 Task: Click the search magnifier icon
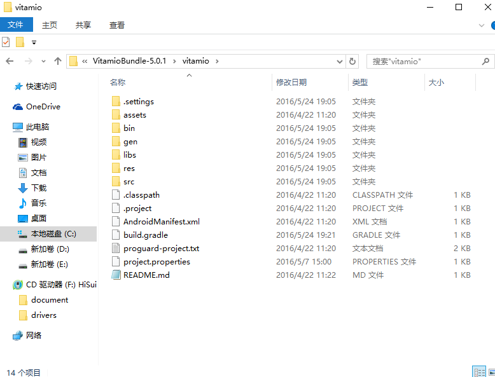click(x=485, y=61)
